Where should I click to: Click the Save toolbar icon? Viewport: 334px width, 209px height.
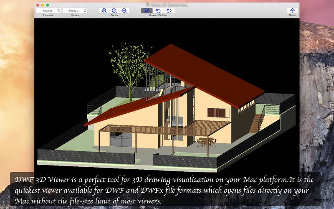point(292,11)
